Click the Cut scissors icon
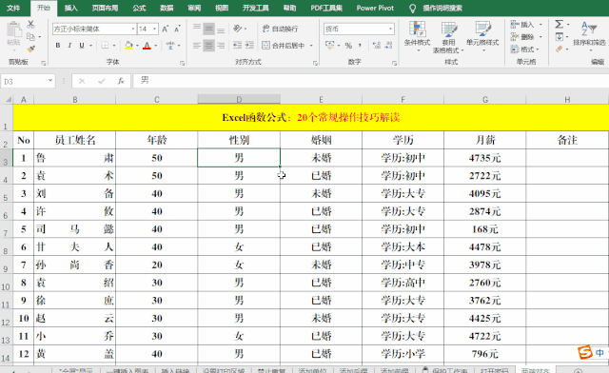This screenshot has height=373, width=609. click(x=30, y=25)
